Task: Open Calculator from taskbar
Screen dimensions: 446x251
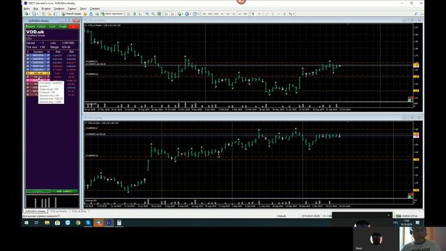Action: pyautogui.click(x=119, y=223)
